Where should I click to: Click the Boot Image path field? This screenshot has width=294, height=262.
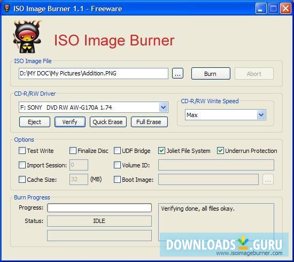(208, 180)
